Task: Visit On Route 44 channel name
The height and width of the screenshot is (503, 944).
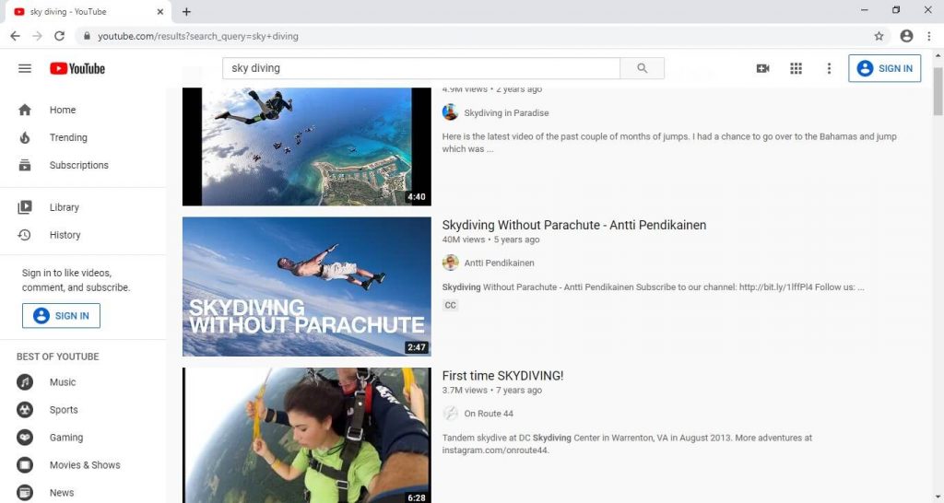Action: (x=489, y=414)
